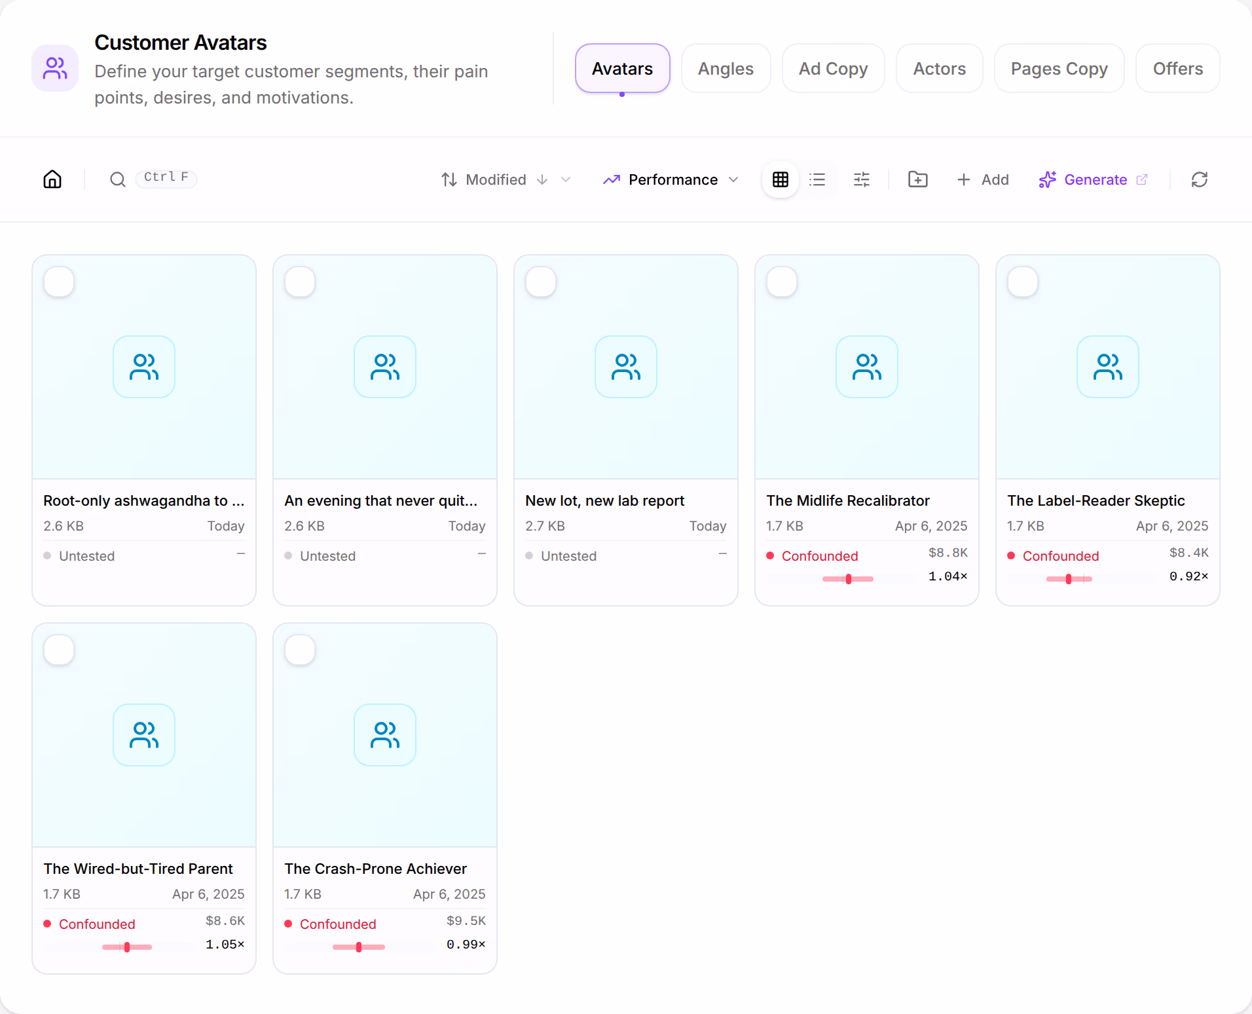Go to the home icon

[x=52, y=179]
